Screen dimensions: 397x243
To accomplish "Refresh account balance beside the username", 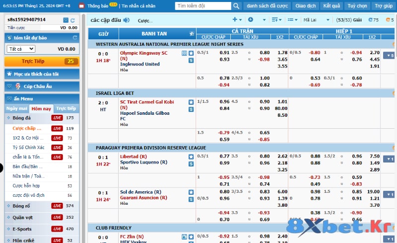I will tap(73, 20).
